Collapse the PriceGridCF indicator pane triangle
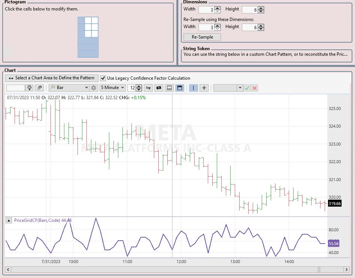The height and width of the screenshot is (278, 355). pos(9,220)
